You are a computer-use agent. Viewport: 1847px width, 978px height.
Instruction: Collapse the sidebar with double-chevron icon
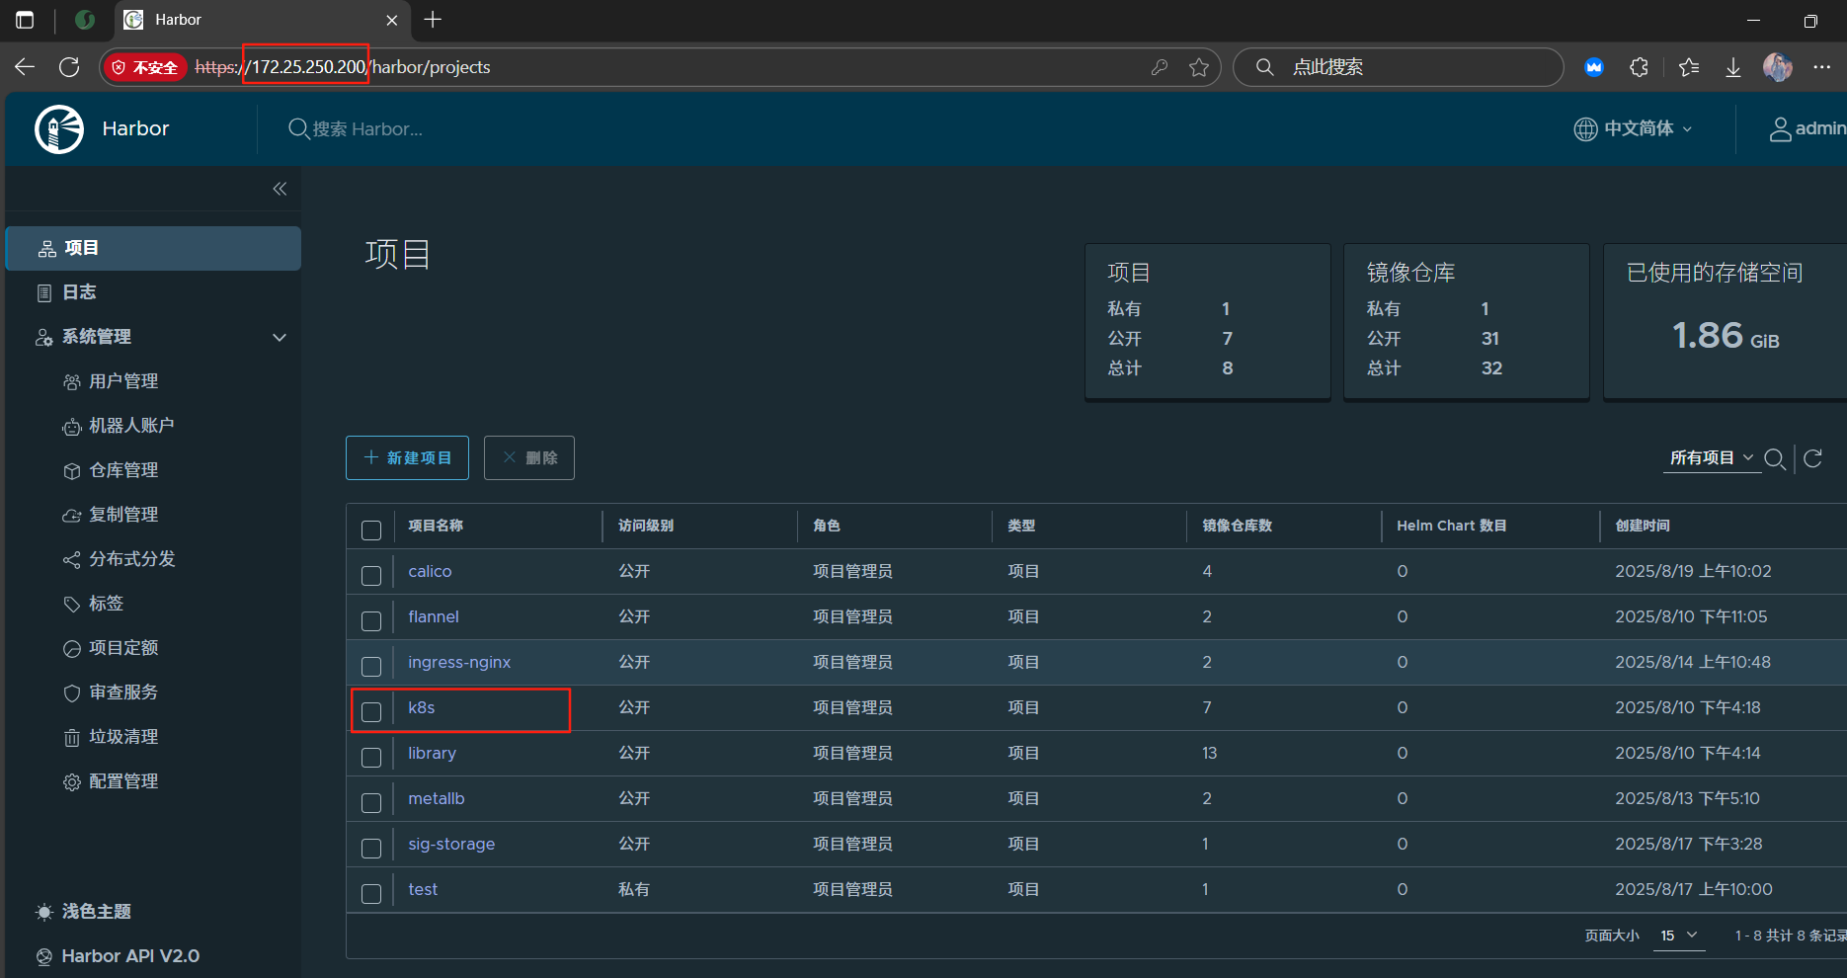point(280,189)
